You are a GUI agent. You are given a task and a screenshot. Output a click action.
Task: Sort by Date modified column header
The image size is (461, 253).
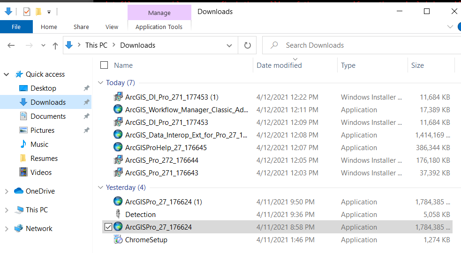279,65
